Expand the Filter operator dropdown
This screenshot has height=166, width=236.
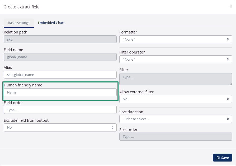[176, 59]
